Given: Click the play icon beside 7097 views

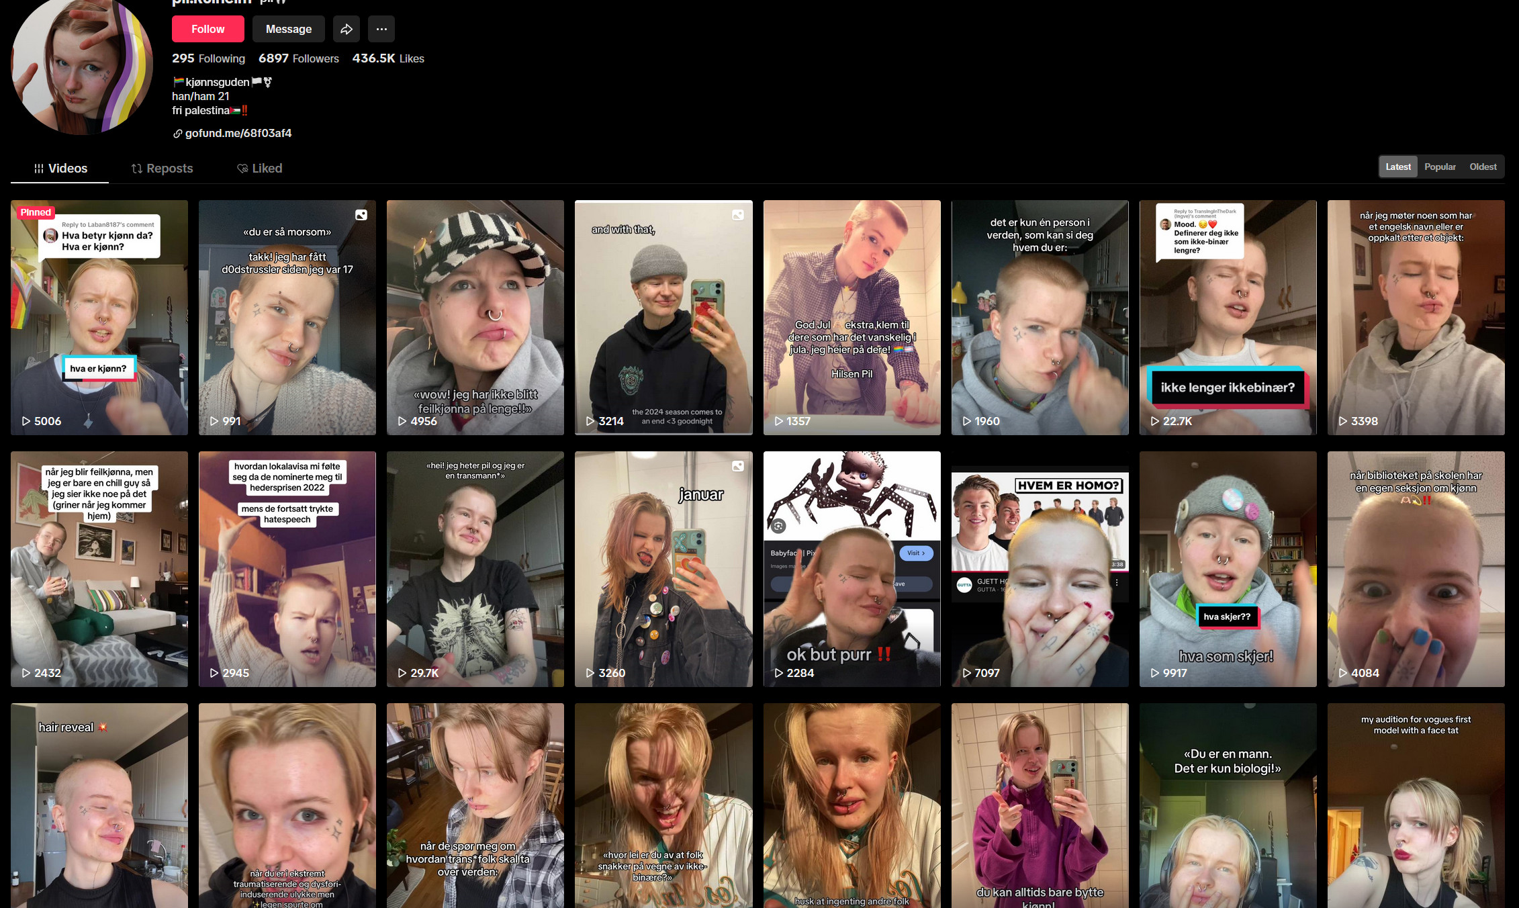Looking at the screenshot, I should [967, 672].
